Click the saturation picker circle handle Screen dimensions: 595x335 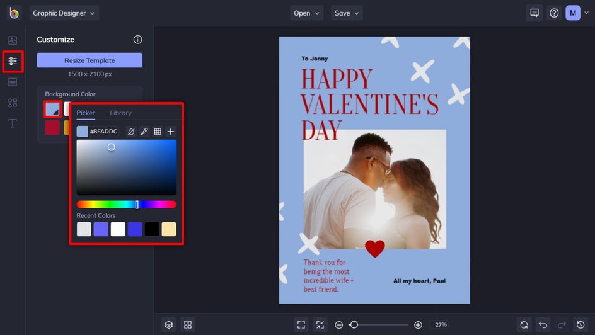pyautogui.click(x=111, y=147)
